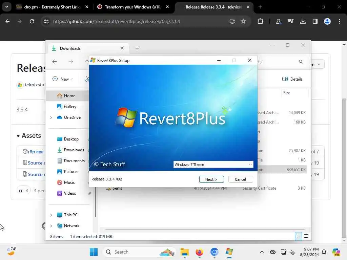Cancel the Revert8Plus Setup

[x=240, y=179]
